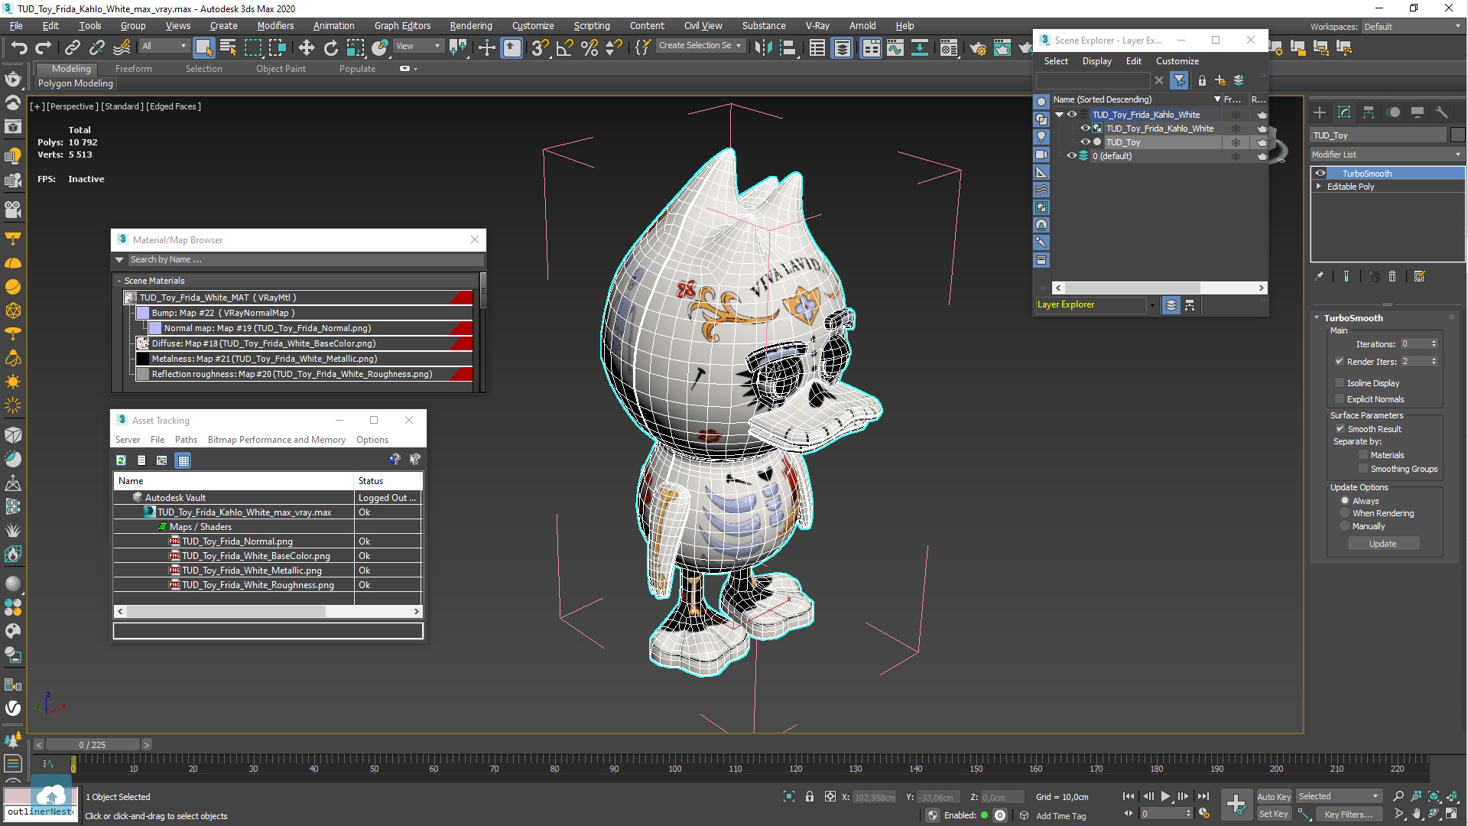Viewport: 1468px width, 826px height.
Task: Toggle the Angle Snap icon
Action: (564, 47)
